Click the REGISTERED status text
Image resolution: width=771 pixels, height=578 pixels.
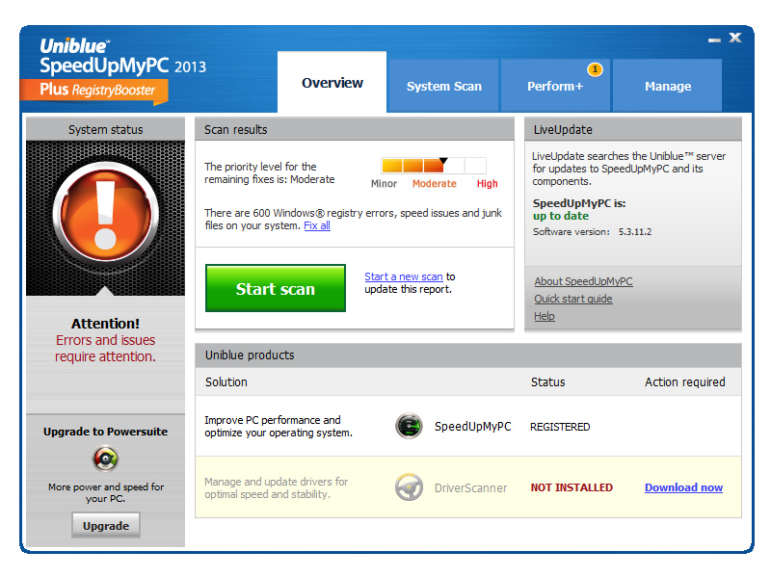point(560,427)
